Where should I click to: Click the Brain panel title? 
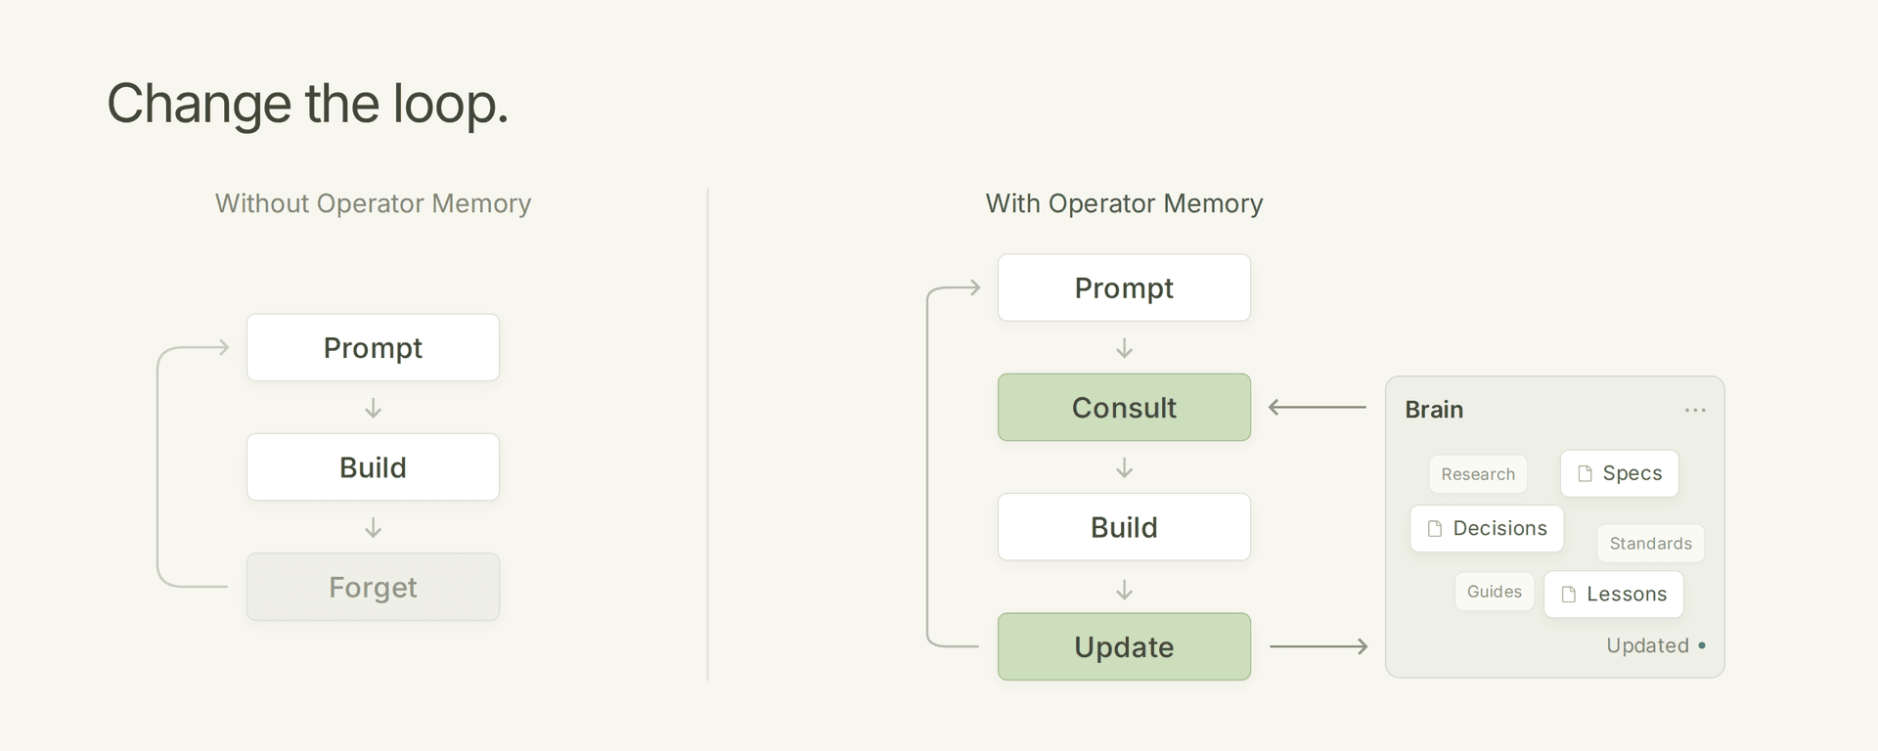(1434, 410)
